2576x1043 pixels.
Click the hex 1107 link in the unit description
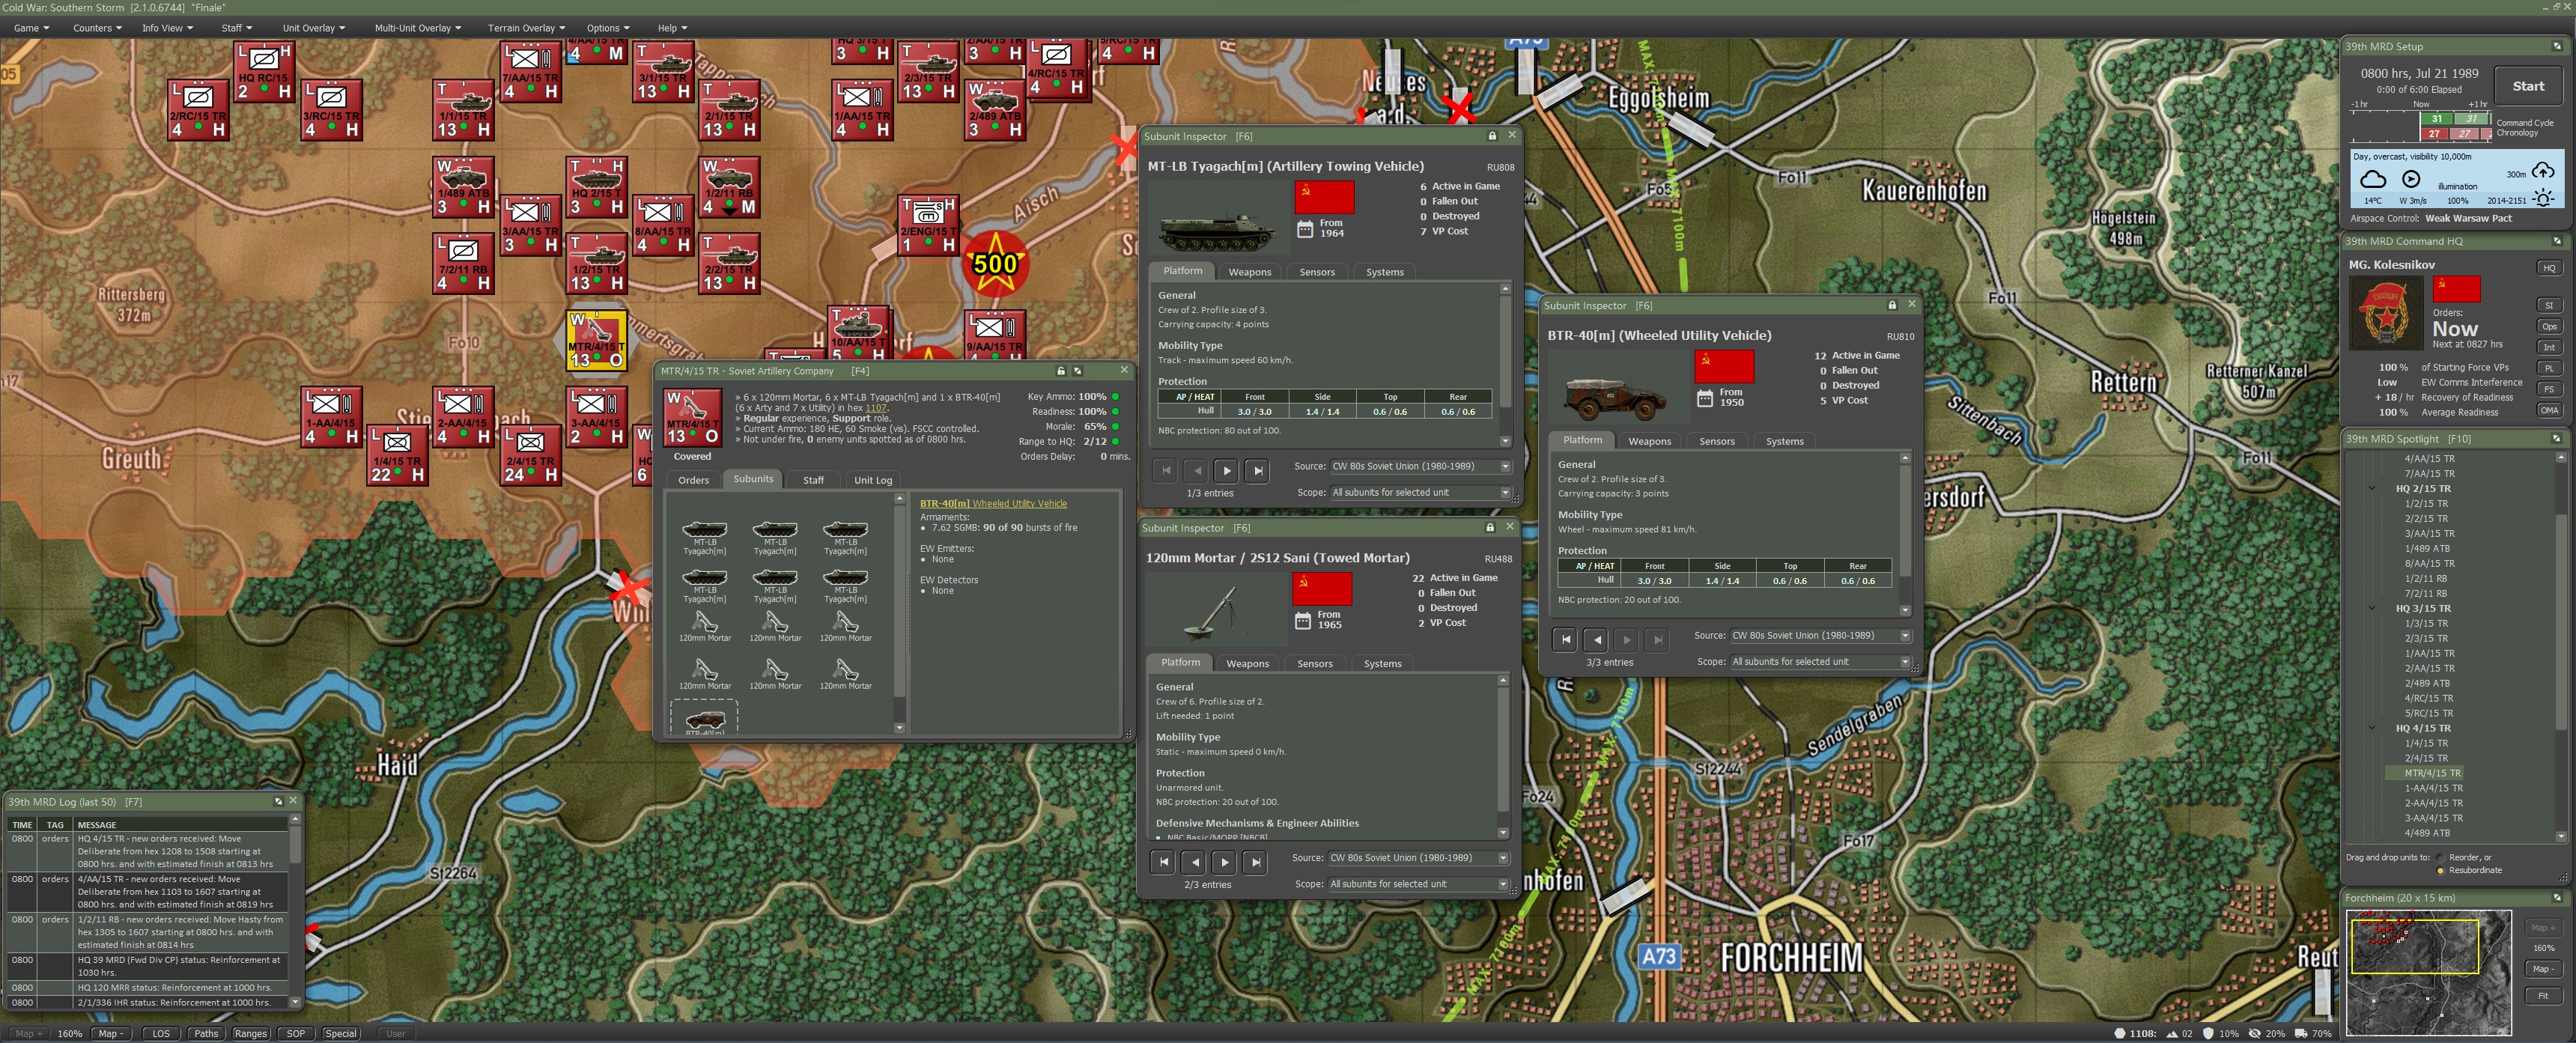click(x=875, y=408)
